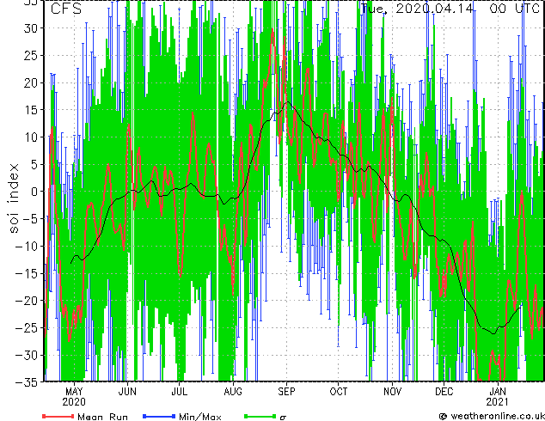Click the Mean Run legend label
Viewport: 545px width, 421px height.
tap(102, 417)
